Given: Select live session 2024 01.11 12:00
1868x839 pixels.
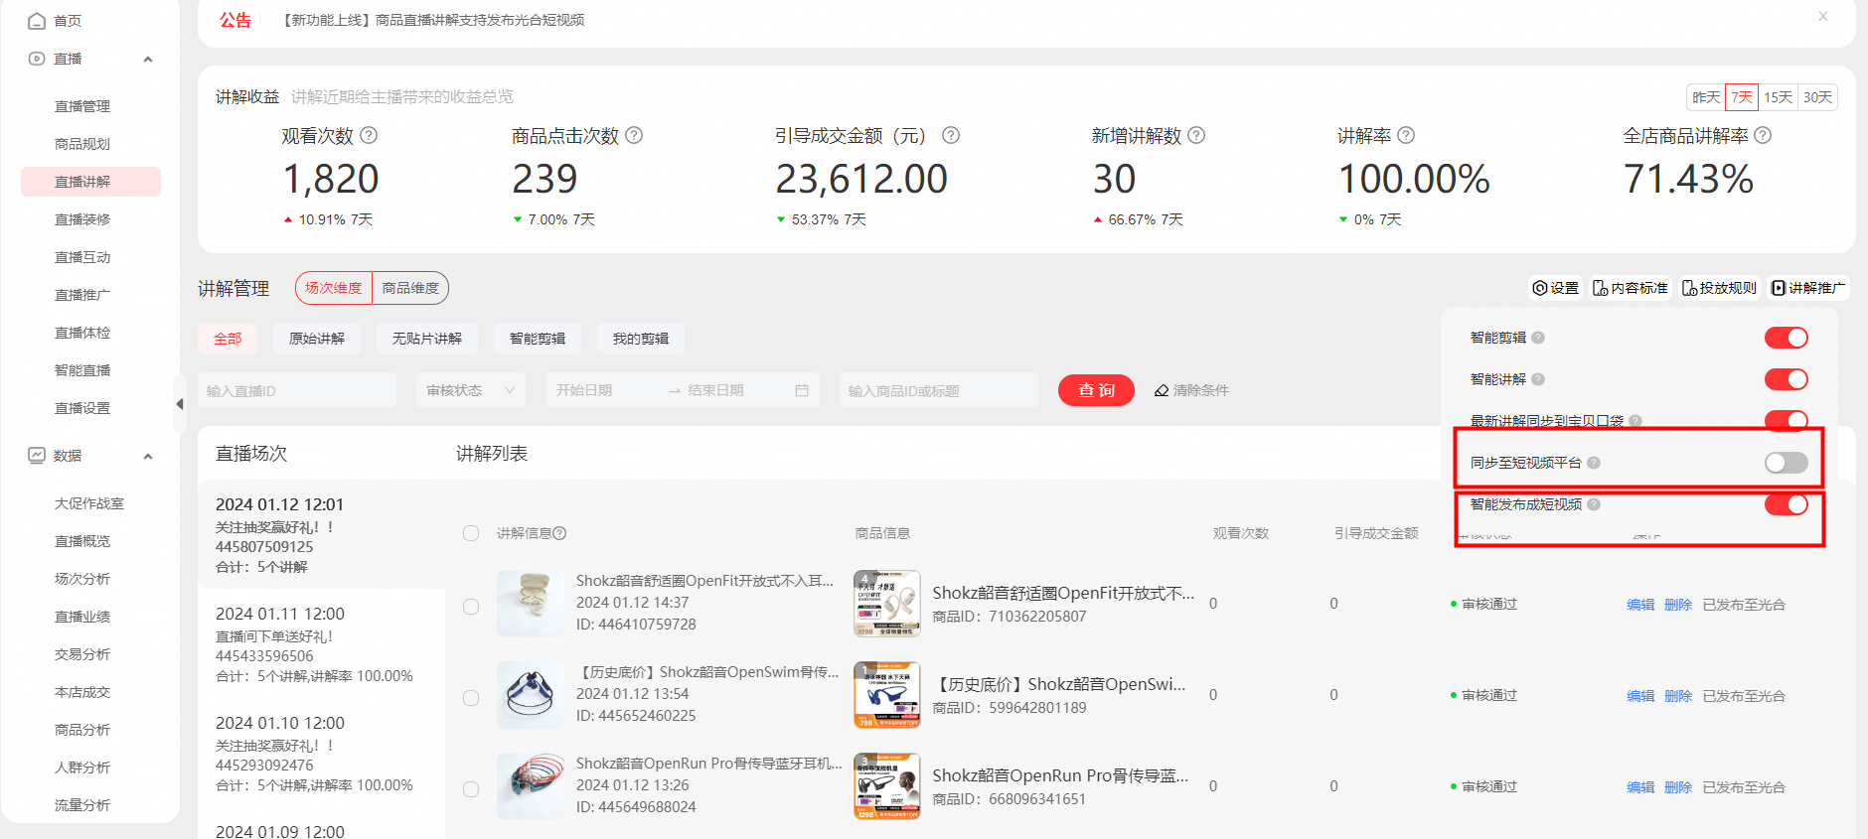Looking at the screenshot, I should point(321,643).
